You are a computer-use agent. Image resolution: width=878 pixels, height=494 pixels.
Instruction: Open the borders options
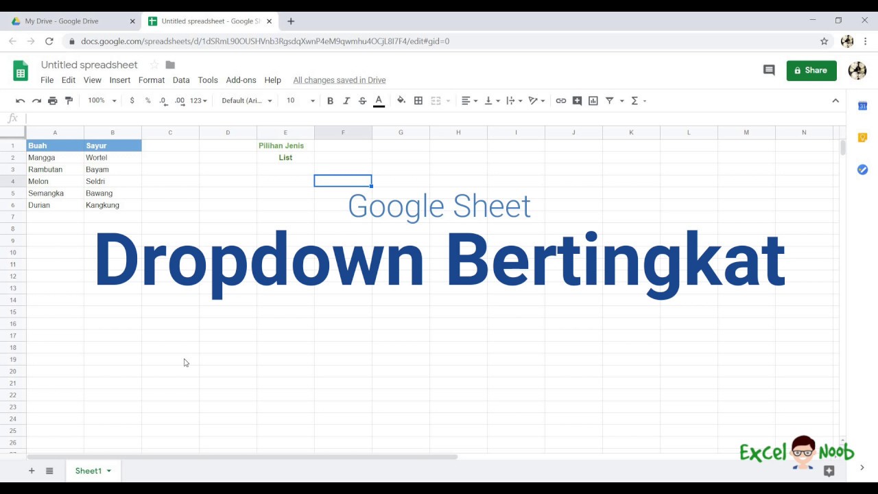(418, 101)
